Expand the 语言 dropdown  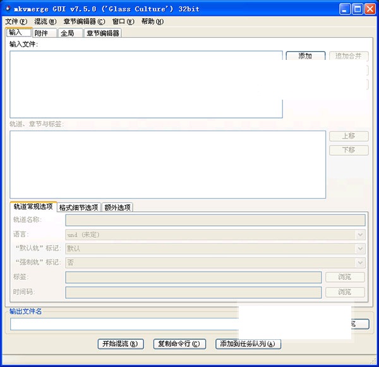(x=360, y=235)
